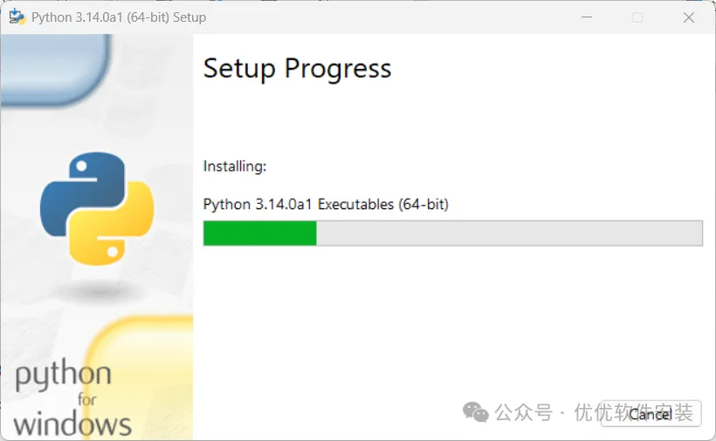Screen dimensions: 716x441
Task: Click the WeChat watermark icon
Action: 475,411
